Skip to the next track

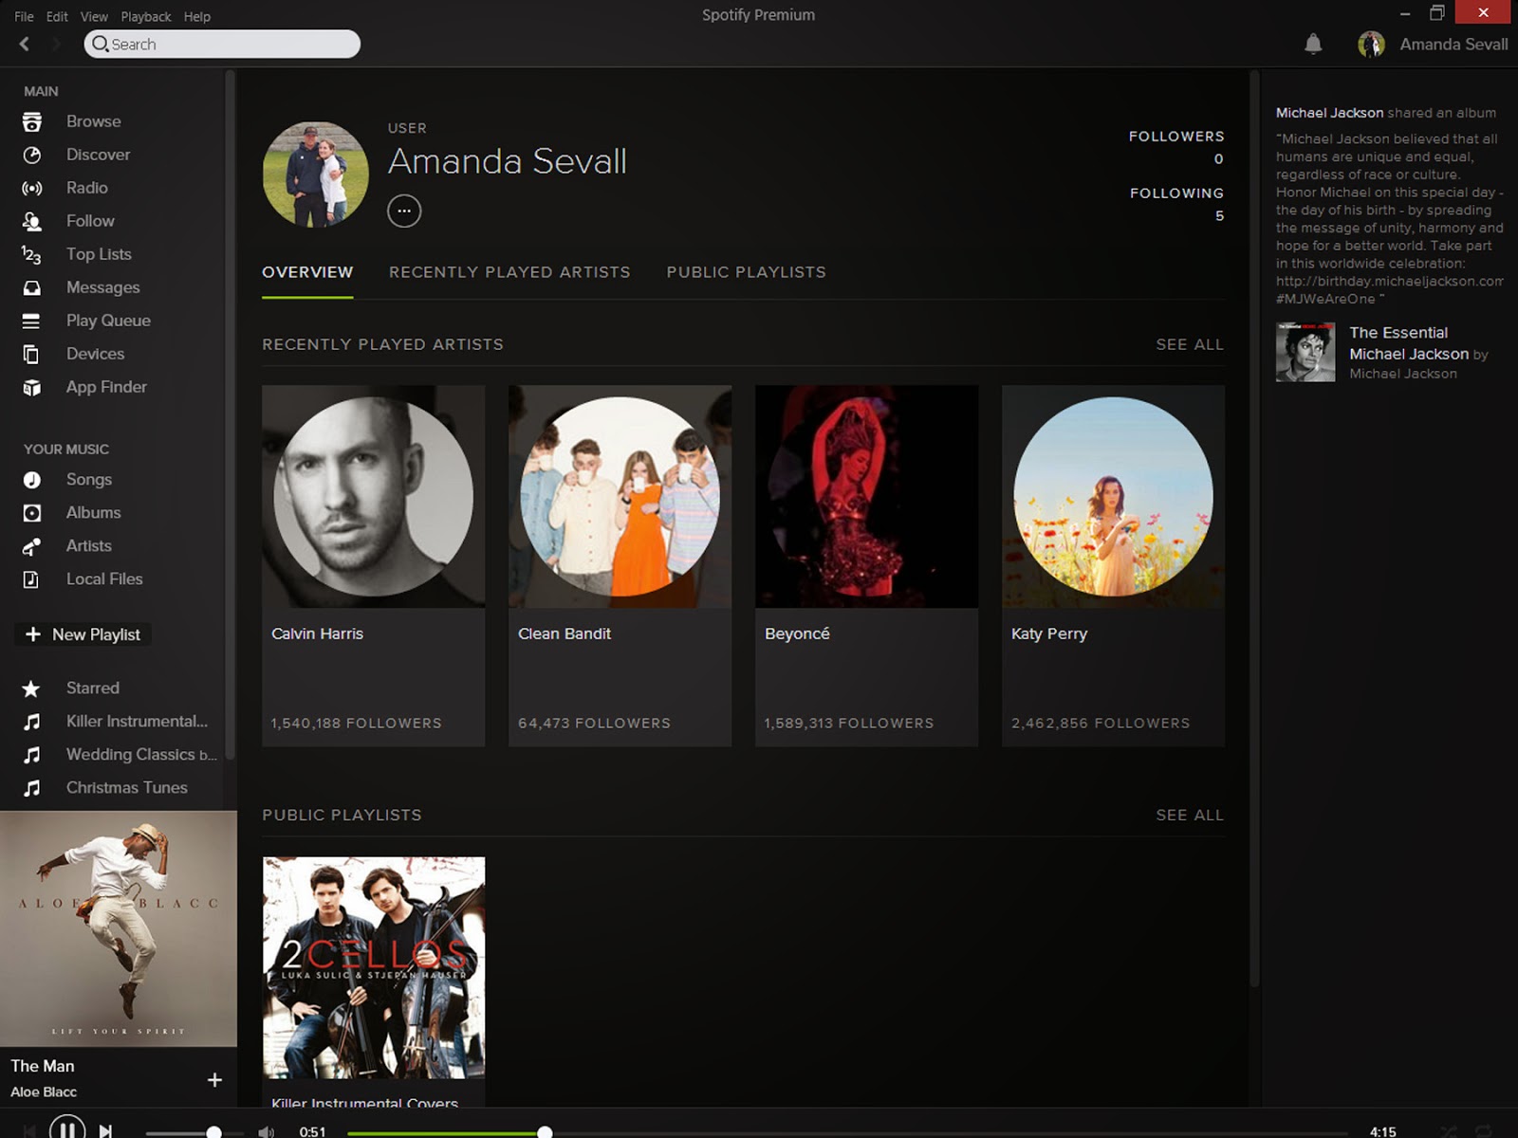click(x=106, y=1130)
